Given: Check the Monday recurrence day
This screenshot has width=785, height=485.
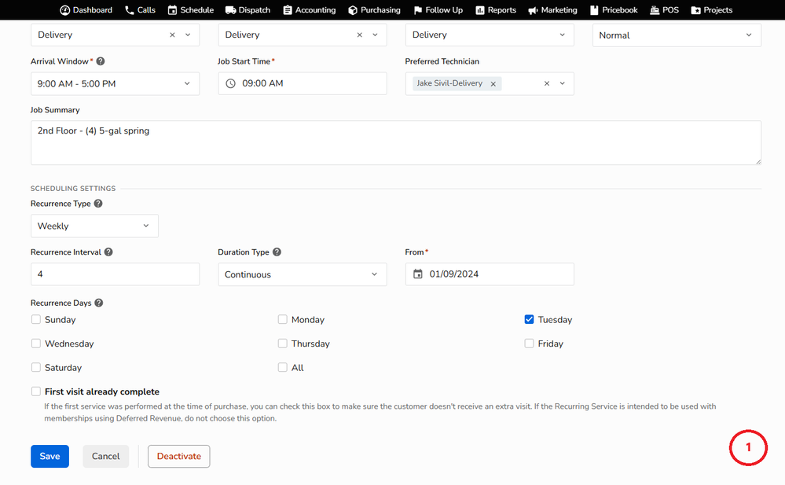Looking at the screenshot, I should 283,320.
